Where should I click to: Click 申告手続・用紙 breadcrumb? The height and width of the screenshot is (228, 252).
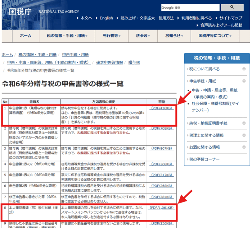75,55
